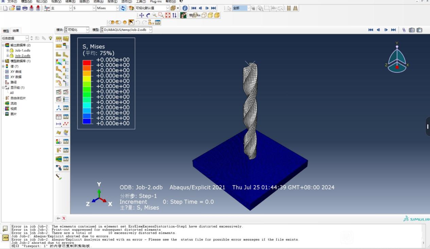This screenshot has width=430, height=249.
Task: Click the camera snapshot icon at far right
Action: click(x=419, y=30)
